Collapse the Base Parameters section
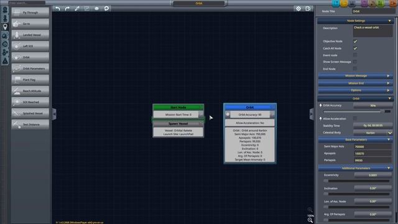The image size is (398, 224). click(x=356, y=139)
